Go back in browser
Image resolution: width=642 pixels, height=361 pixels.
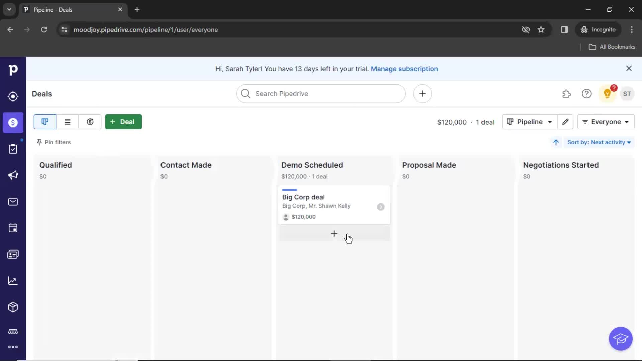10,30
